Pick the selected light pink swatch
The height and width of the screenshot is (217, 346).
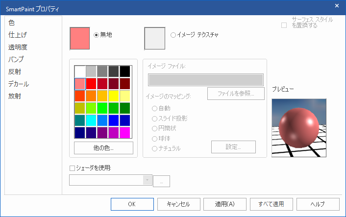click(80, 84)
